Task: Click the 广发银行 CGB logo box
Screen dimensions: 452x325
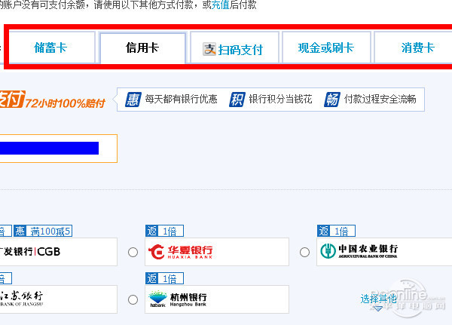Action: 59,252
